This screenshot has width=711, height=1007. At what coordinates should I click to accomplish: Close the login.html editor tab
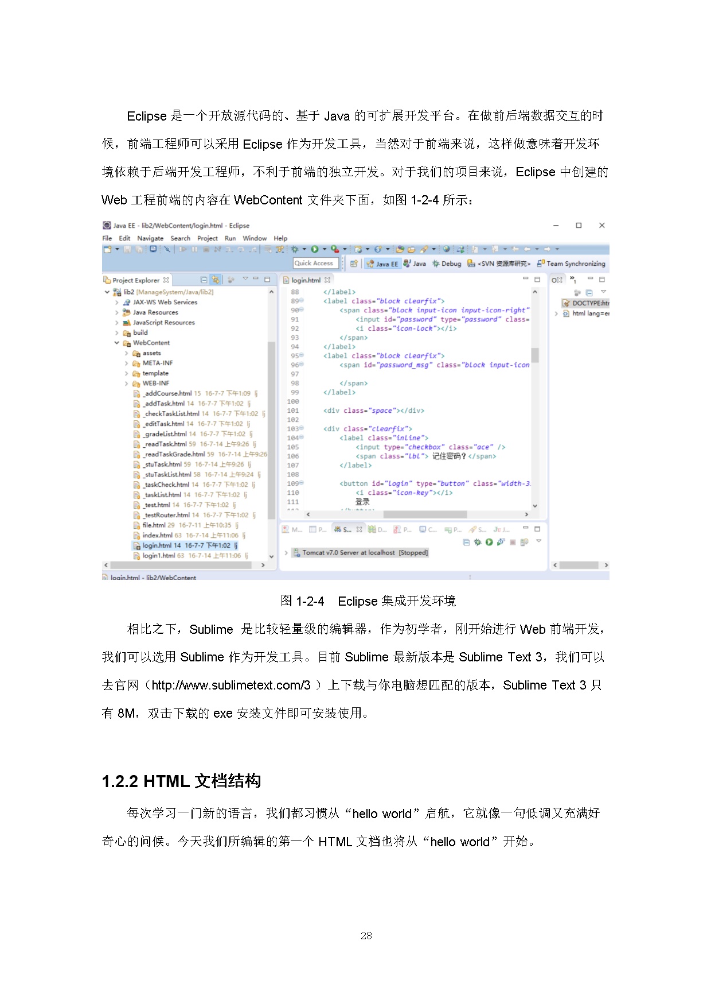[327, 280]
